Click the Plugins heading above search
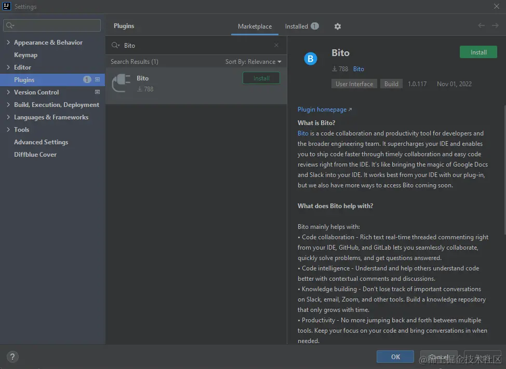 tap(124, 26)
